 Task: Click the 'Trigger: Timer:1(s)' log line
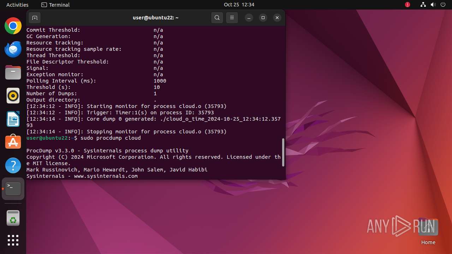tap(120, 113)
